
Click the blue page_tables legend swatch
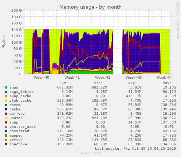(x=6, y=92)
